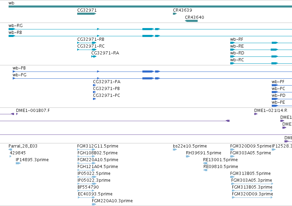Click the RE09810.5prime label

click(221, 167)
